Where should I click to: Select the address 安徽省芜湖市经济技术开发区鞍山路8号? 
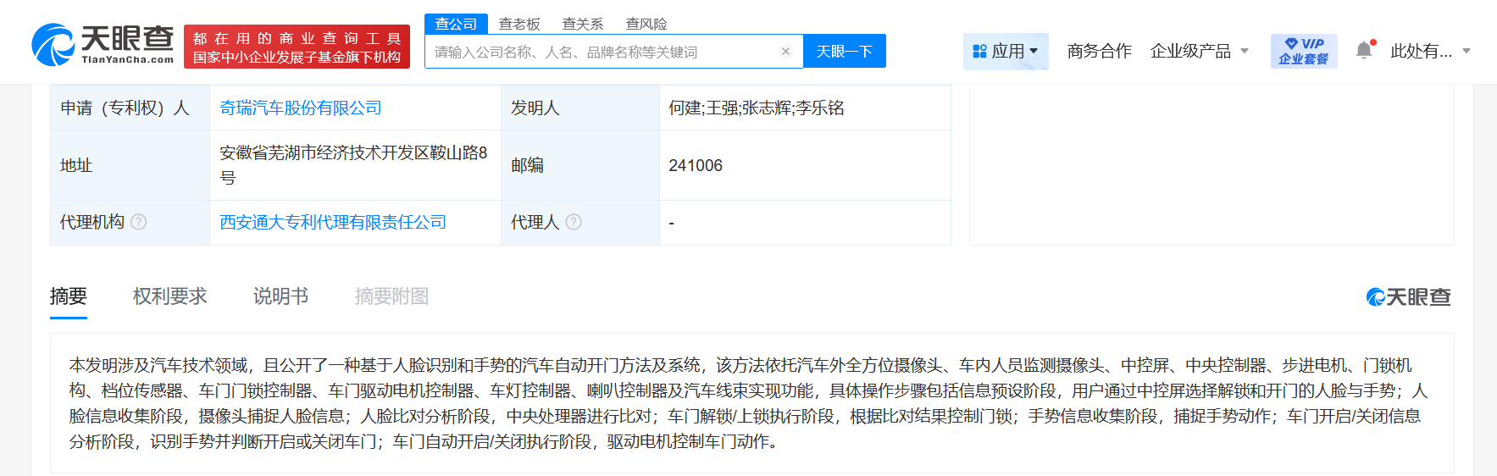coord(353,165)
